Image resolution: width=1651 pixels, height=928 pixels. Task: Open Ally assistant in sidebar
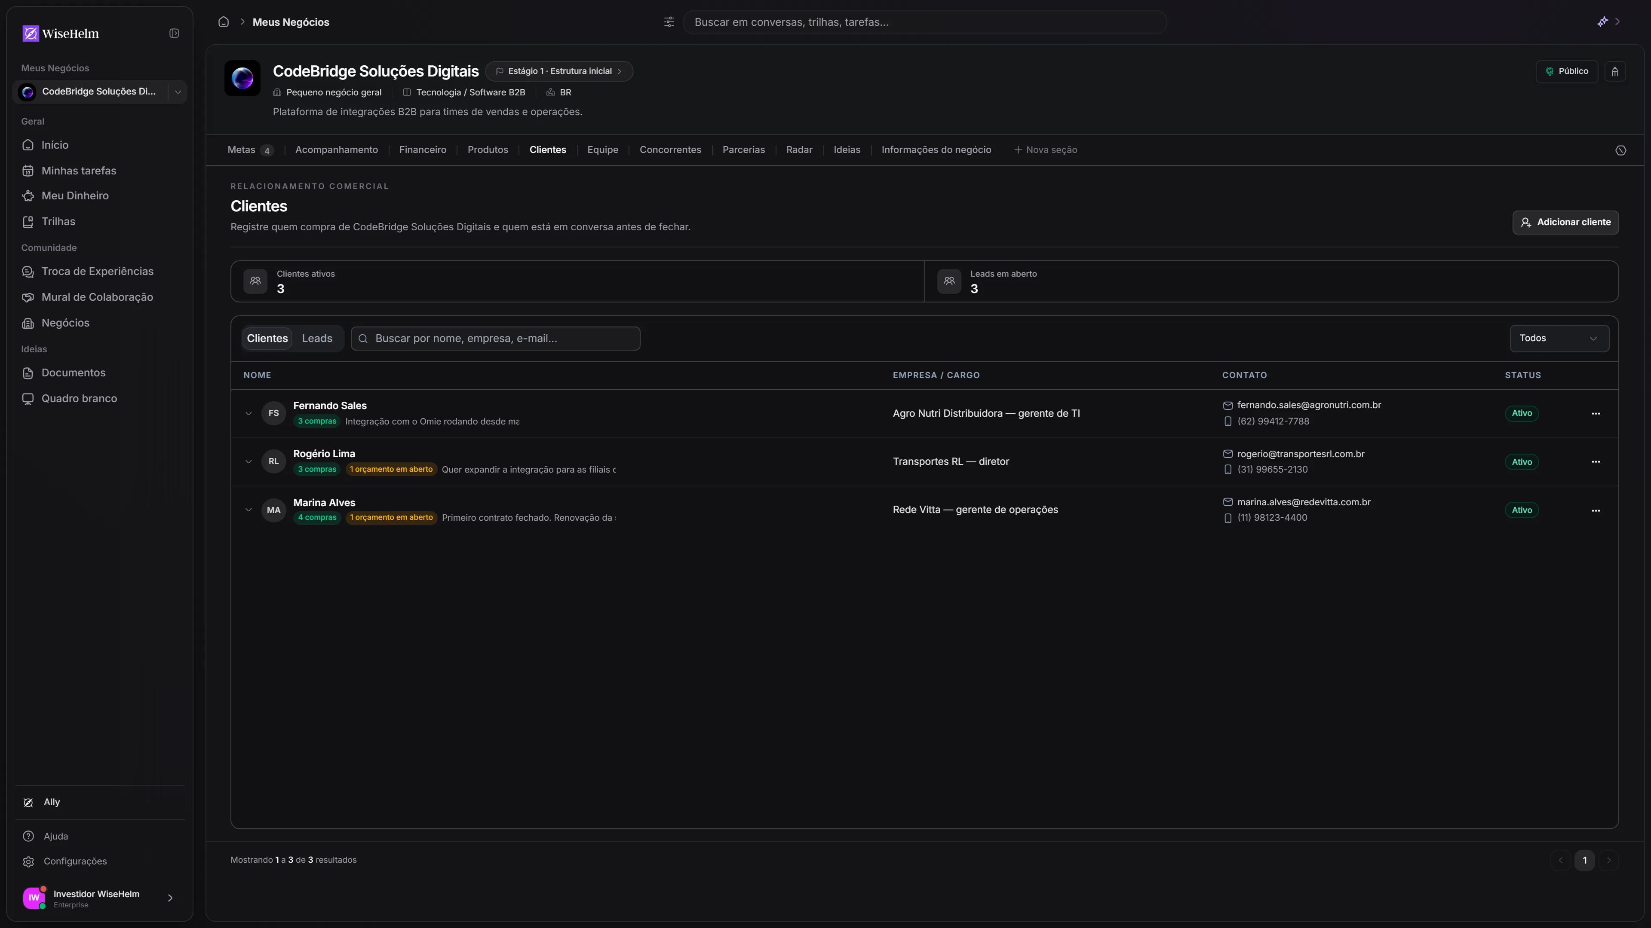point(100,802)
